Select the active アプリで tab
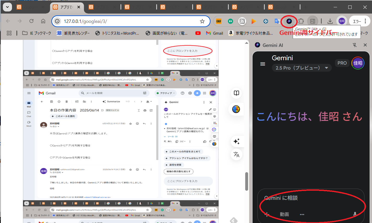 point(67,7)
